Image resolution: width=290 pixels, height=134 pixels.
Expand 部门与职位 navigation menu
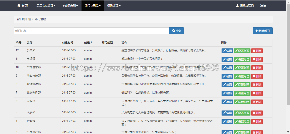point(92,5)
